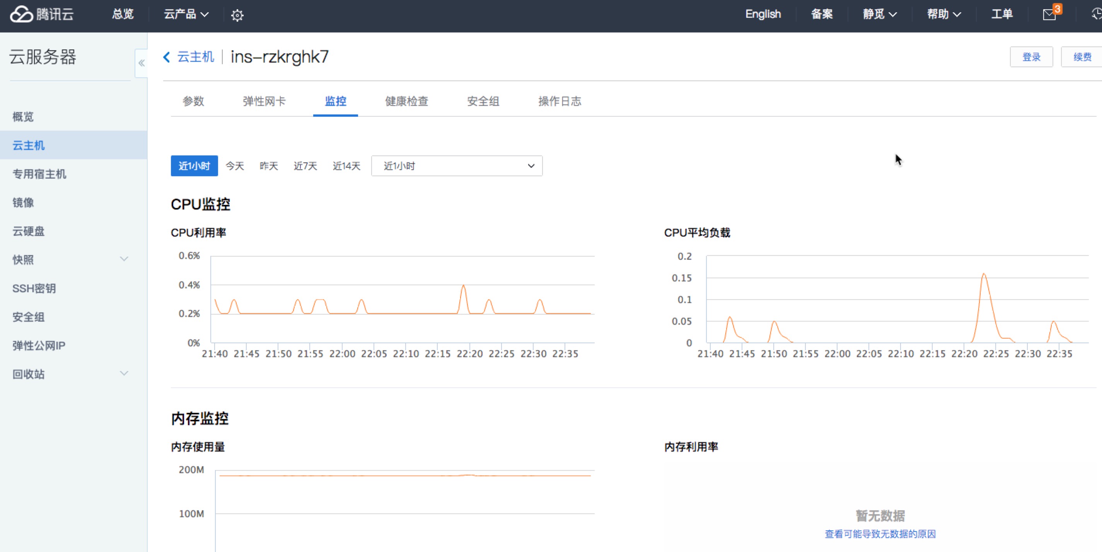
Task: Click the CPU平均负载 peak near 22:23
Action: pyautogui.click(x=984, y=274)
